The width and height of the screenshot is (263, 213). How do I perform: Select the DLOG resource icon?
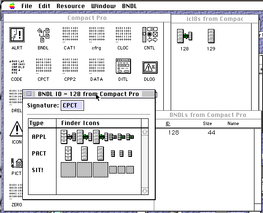(150, 68)
